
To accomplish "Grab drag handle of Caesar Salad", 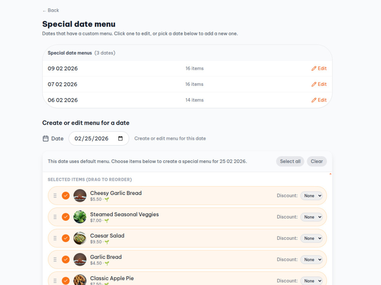I will coord(55,238).
